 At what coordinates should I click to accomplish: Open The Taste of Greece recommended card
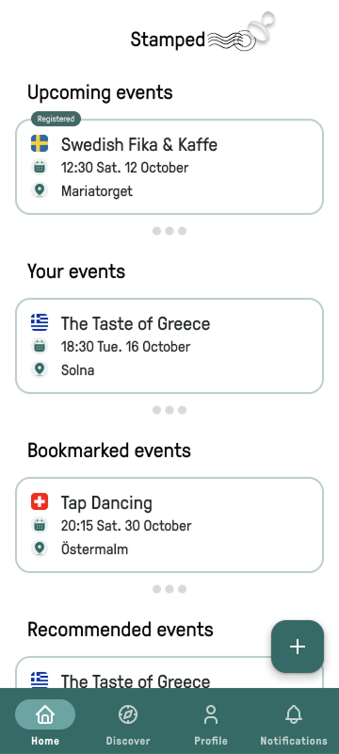click(x=169, y=672)
